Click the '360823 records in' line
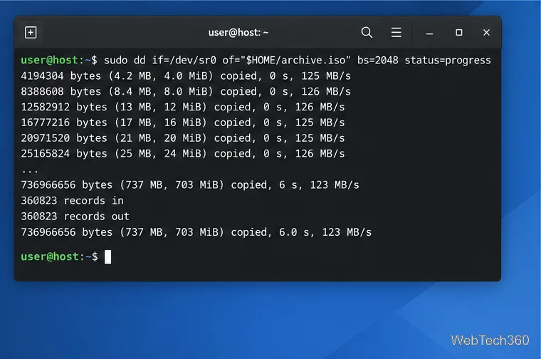Image resolution: width=541 pixels, height=359 pixels. [x=72, y=201]
